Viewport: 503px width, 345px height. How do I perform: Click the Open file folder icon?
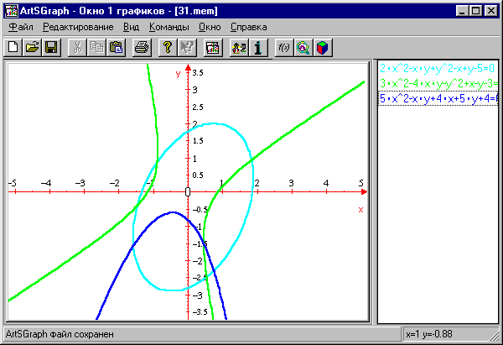coord(32,47)
